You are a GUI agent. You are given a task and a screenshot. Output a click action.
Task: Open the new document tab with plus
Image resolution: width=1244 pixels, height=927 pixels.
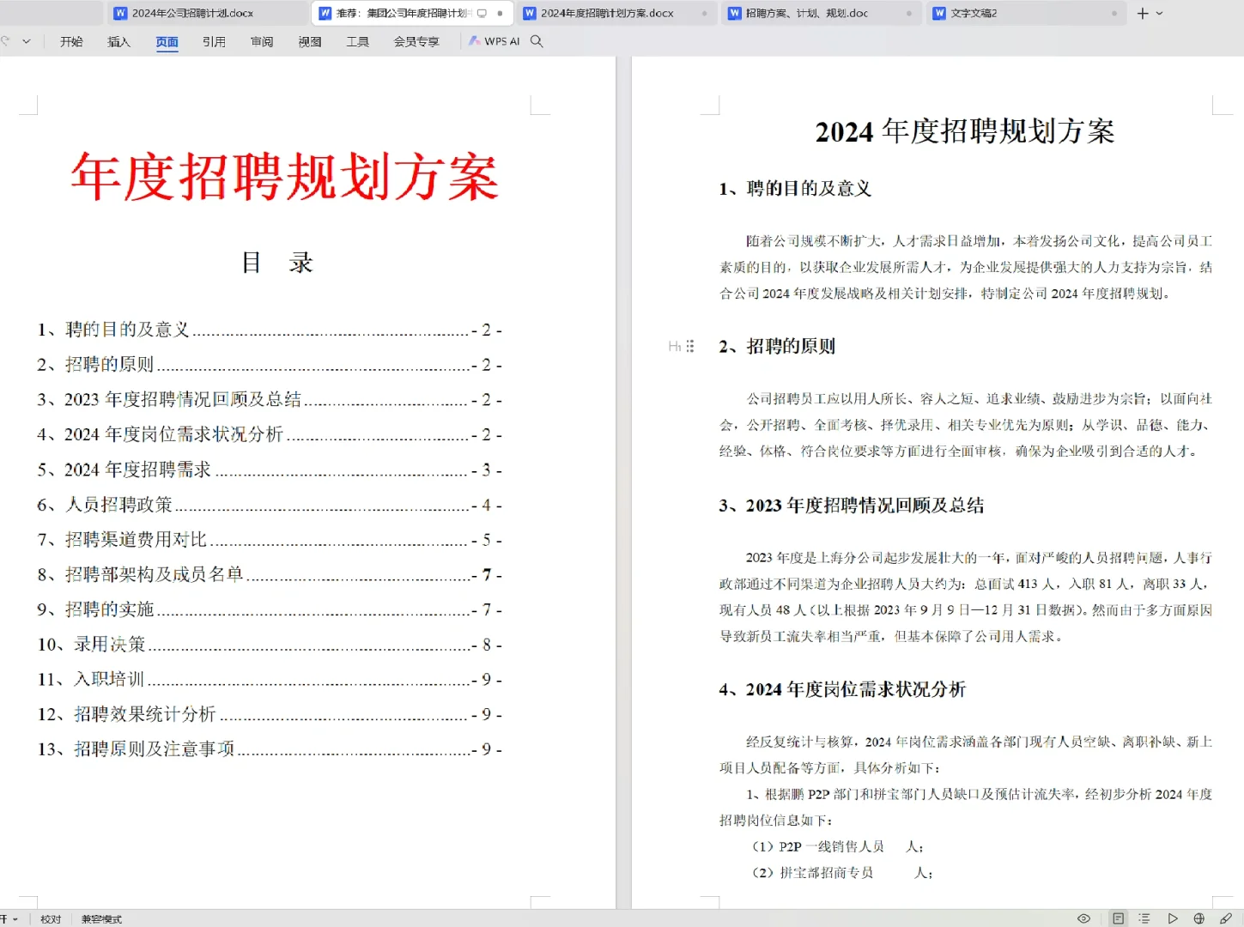click(x=1143, y=13)
